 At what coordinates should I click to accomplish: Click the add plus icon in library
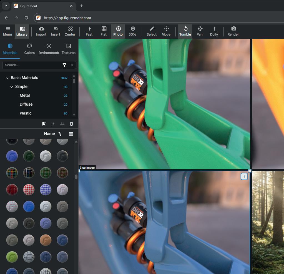point(53,124)
